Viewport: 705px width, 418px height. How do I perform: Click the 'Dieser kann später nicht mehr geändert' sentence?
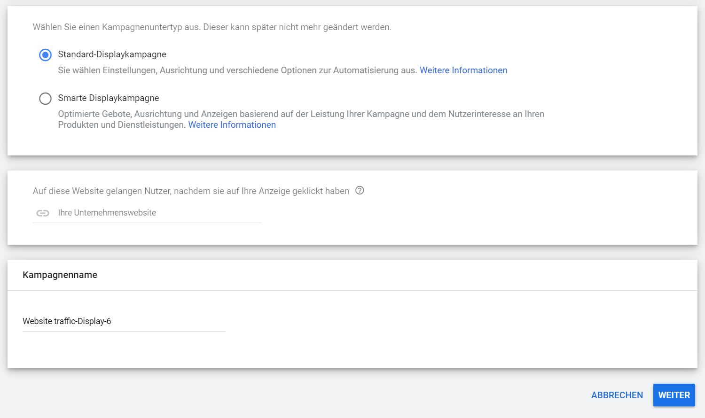[x=297, y=27]
